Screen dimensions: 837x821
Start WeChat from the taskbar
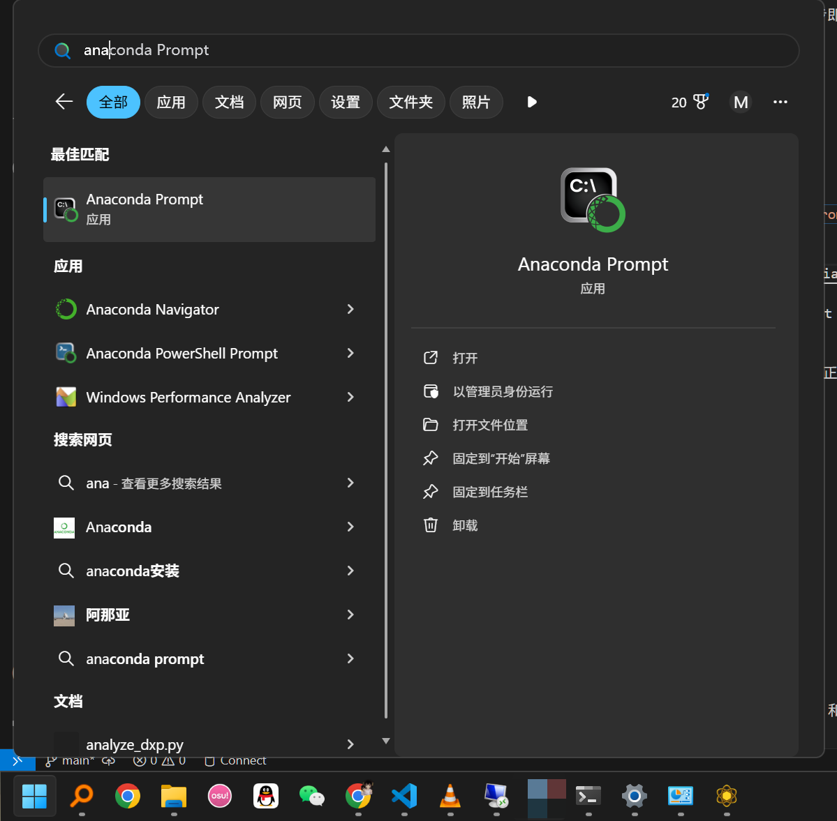(311, 796)
